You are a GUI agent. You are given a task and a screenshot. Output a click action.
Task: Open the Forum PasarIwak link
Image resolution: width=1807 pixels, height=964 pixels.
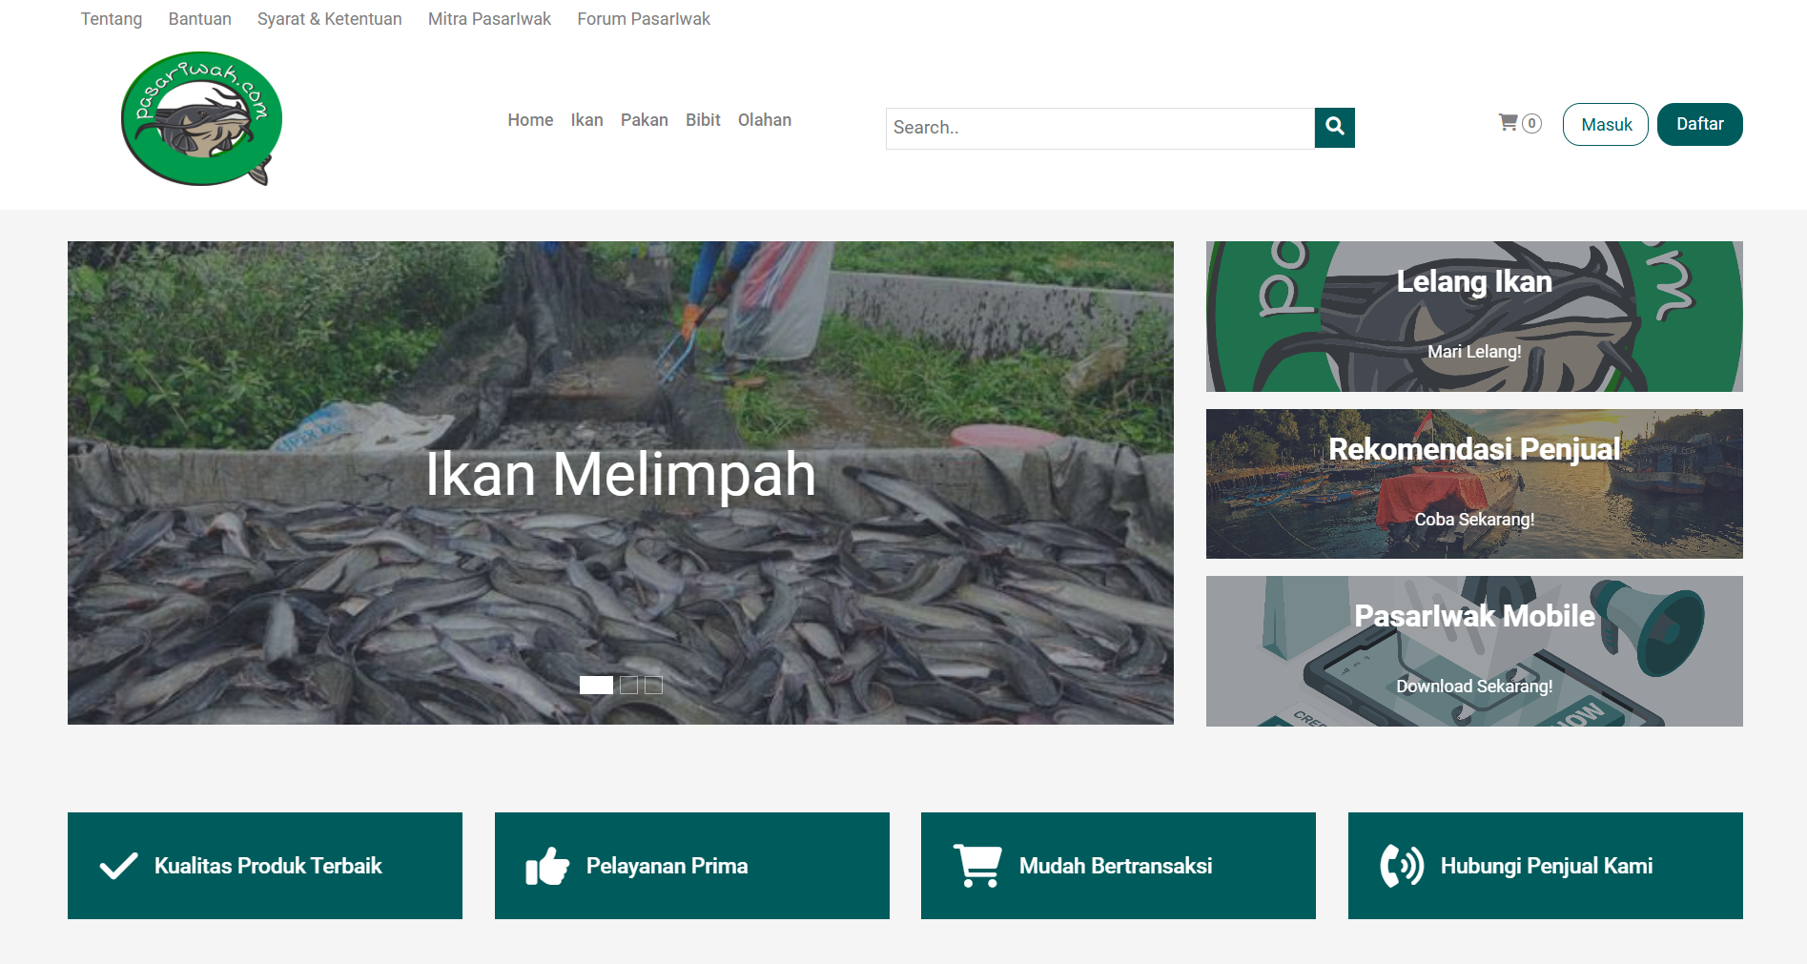(x=643, y=19)
